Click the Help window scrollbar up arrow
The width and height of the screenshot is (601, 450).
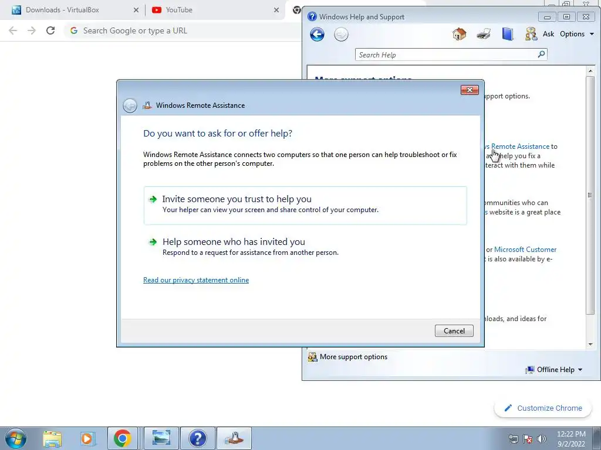(590, 71)
